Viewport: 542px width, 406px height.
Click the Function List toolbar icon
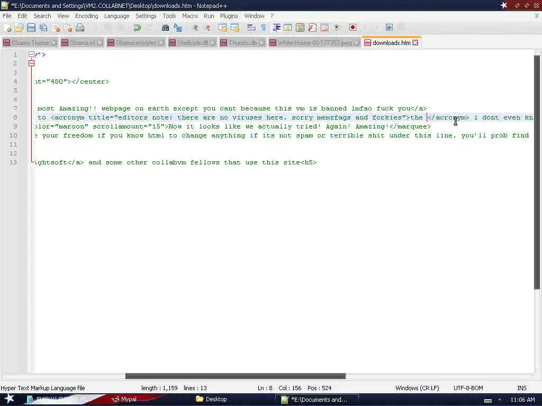tap(312, 27)
